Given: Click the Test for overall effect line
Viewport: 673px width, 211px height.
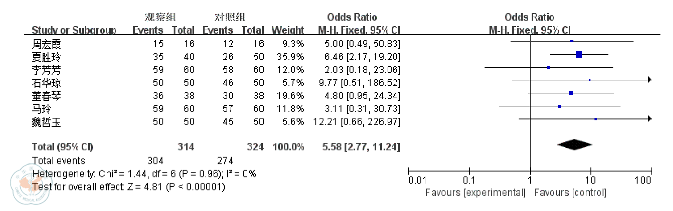Looking at the screenshot, I should 128,186.
